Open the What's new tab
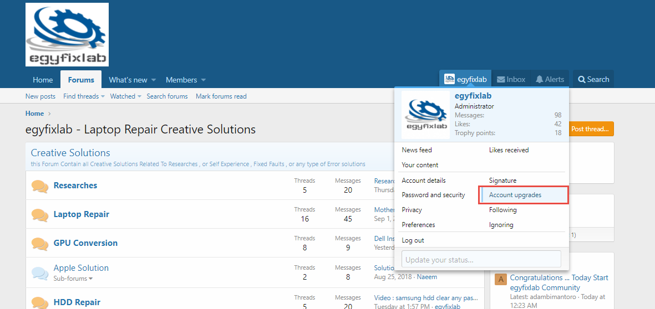The image size is (655, 309). tap(128, 80)
